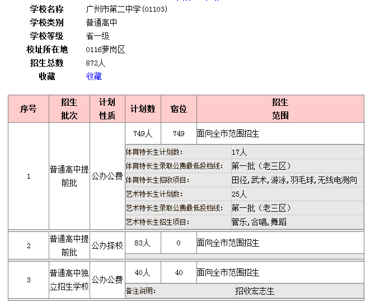This screenshot has width=370, height=302.
Task: Click 体育特长生录取公费最低投档线 label
Action: (174, 166)
